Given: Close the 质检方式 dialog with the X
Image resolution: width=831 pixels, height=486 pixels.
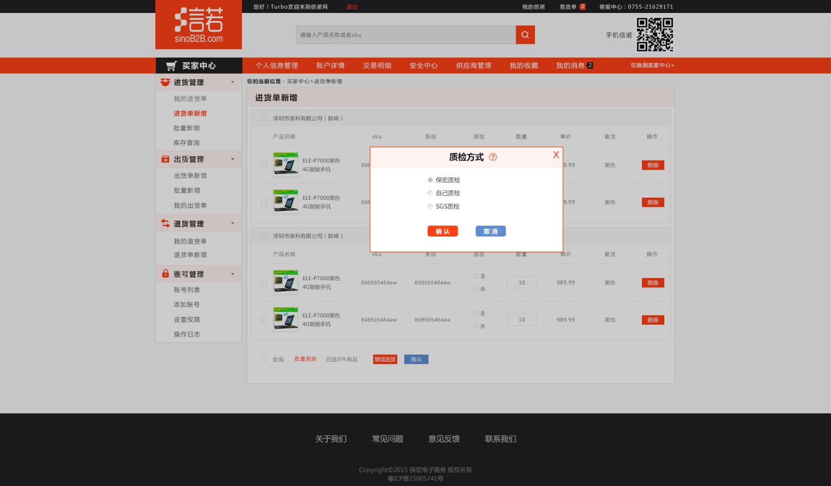Looking at the screenshot, I should click(x=556, y=155).
